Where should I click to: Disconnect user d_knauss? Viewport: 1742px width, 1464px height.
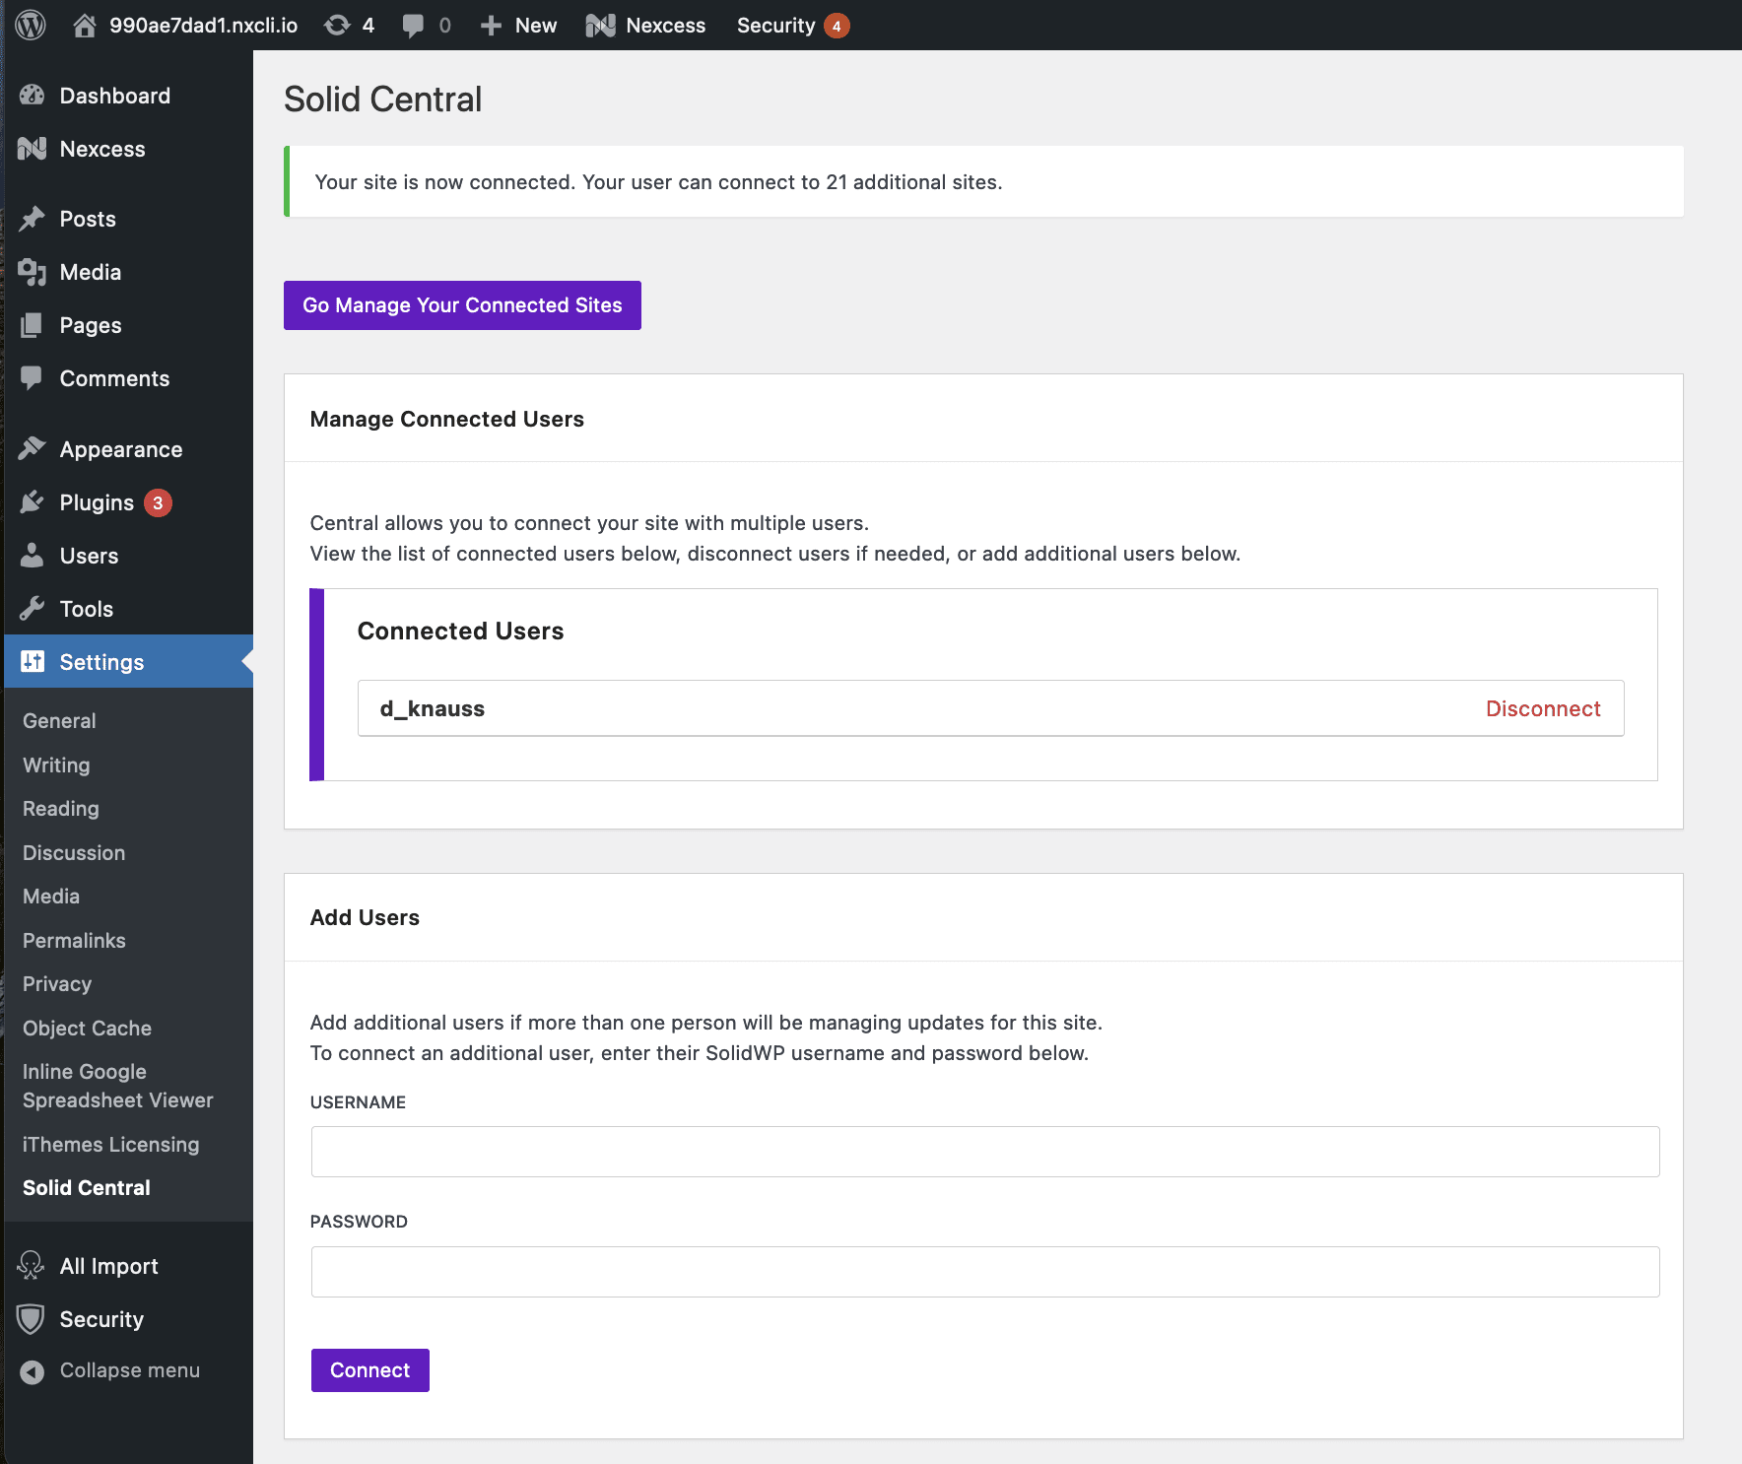pyautogui.click(x=1543, y=708)
